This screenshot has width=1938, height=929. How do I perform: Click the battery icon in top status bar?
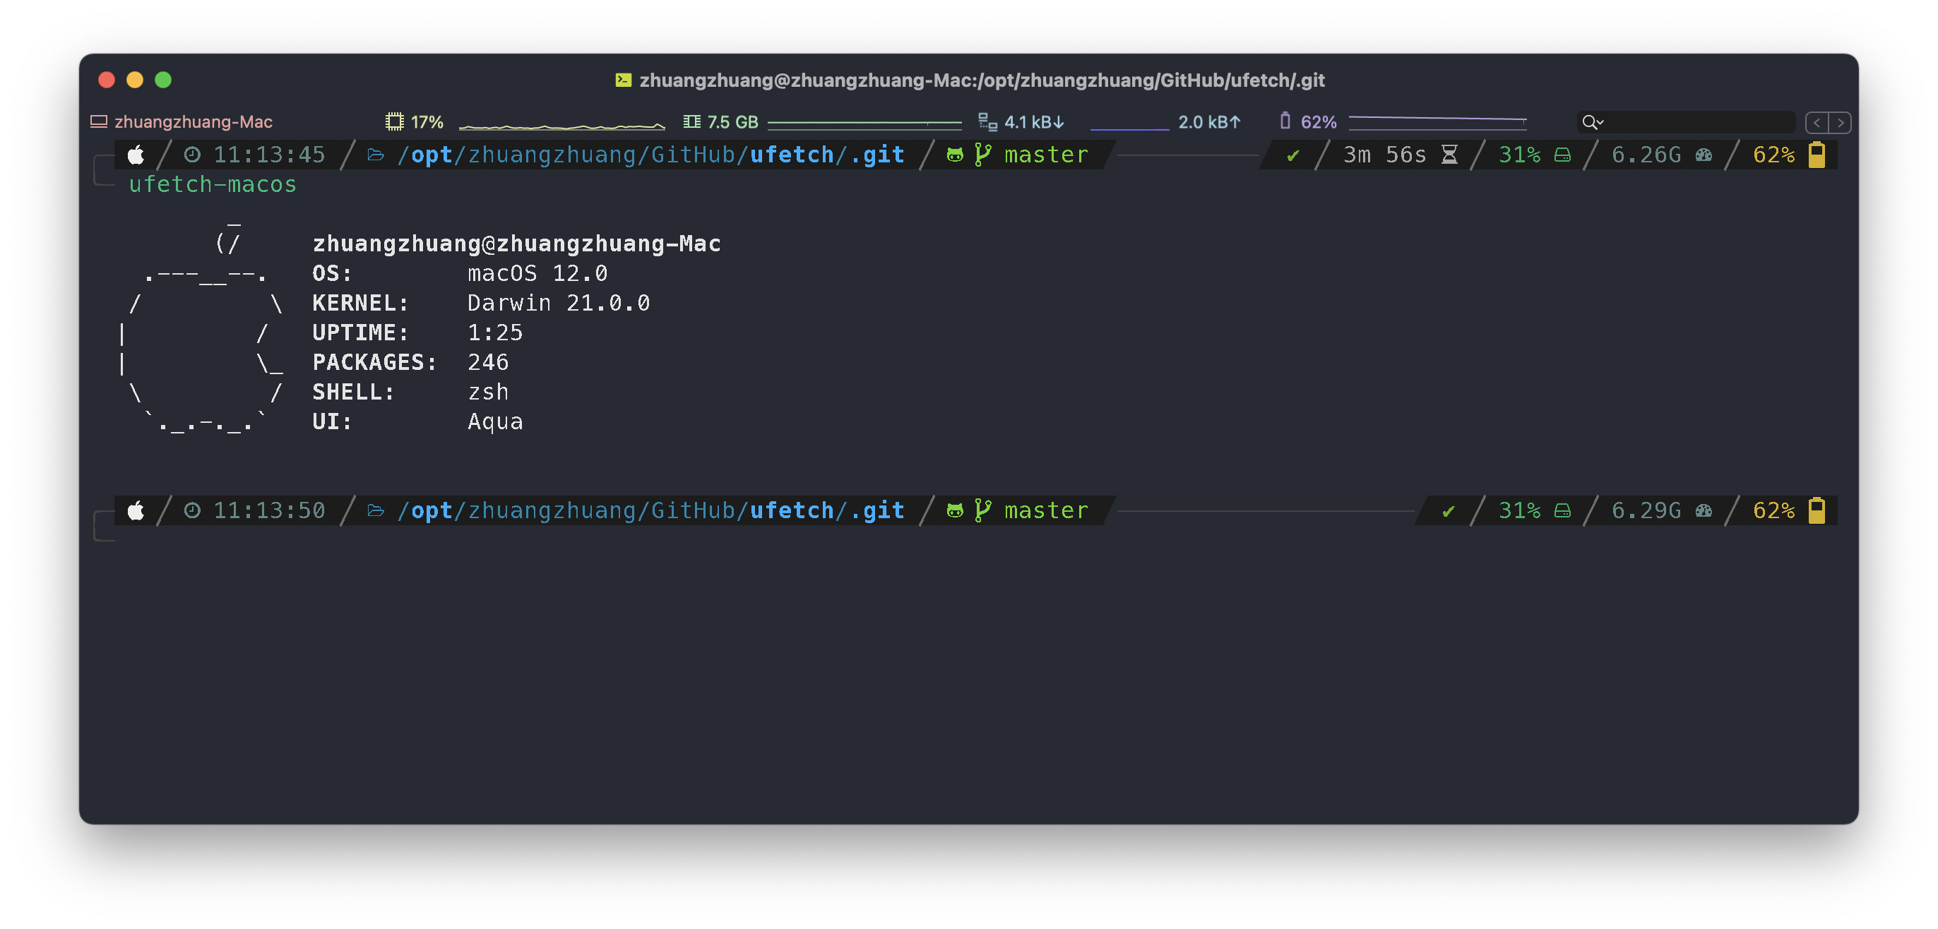(x=1285, y=121)
